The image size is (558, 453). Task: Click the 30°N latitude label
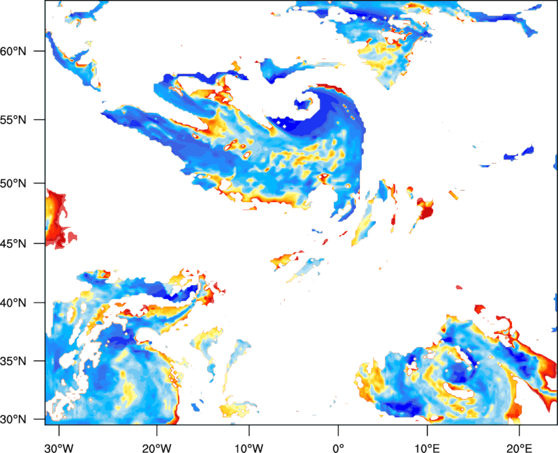click(x=13, y=420)
